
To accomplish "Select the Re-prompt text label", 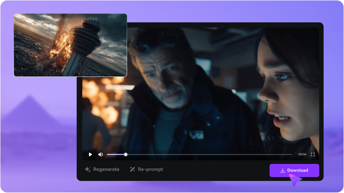I will [x=151, y=169].
